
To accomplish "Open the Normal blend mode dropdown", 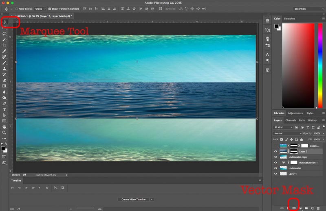I will 287,133.
